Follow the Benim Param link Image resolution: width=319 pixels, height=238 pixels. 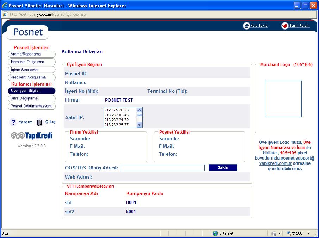[300, 26]
